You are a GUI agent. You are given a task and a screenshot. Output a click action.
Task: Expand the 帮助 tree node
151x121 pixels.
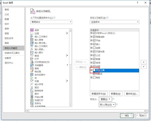[x=91, y=77]
